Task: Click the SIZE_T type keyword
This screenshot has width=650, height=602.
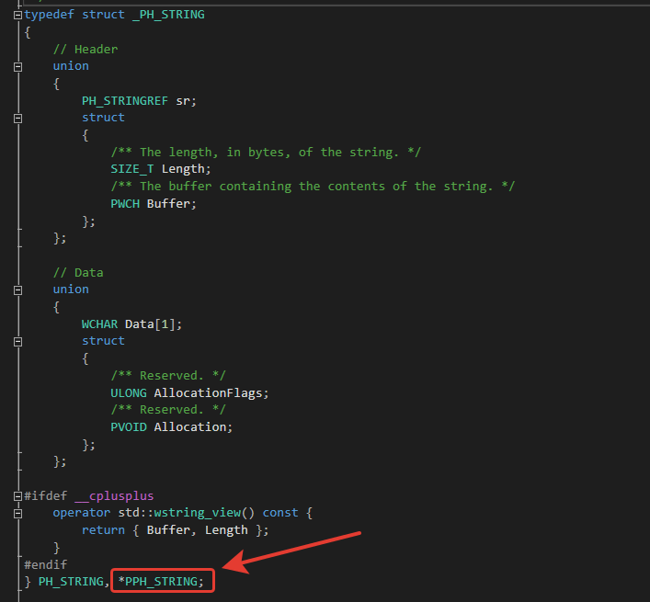Action: click(131, 169)
